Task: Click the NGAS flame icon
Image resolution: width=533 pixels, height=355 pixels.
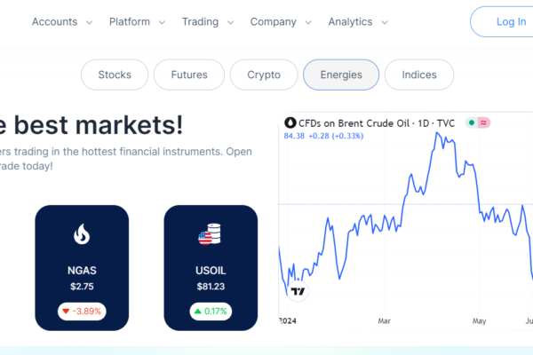Action: 82,233
